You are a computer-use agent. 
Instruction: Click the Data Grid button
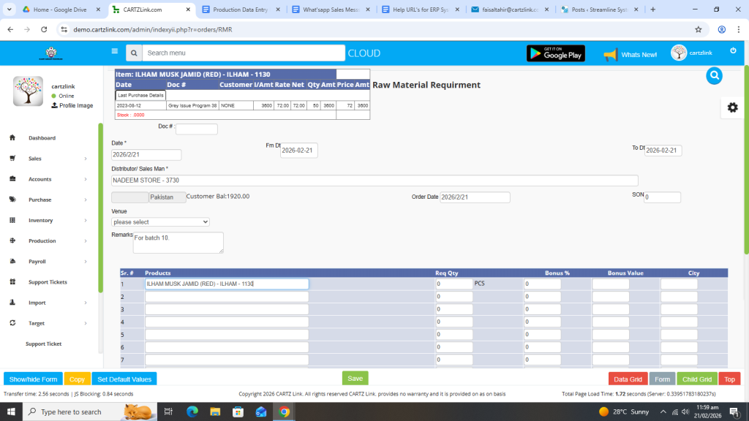[x=628, y=379]
